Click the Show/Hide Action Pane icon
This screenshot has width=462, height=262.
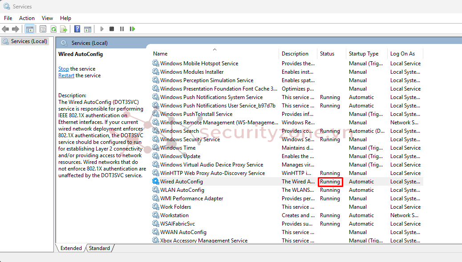88,29
